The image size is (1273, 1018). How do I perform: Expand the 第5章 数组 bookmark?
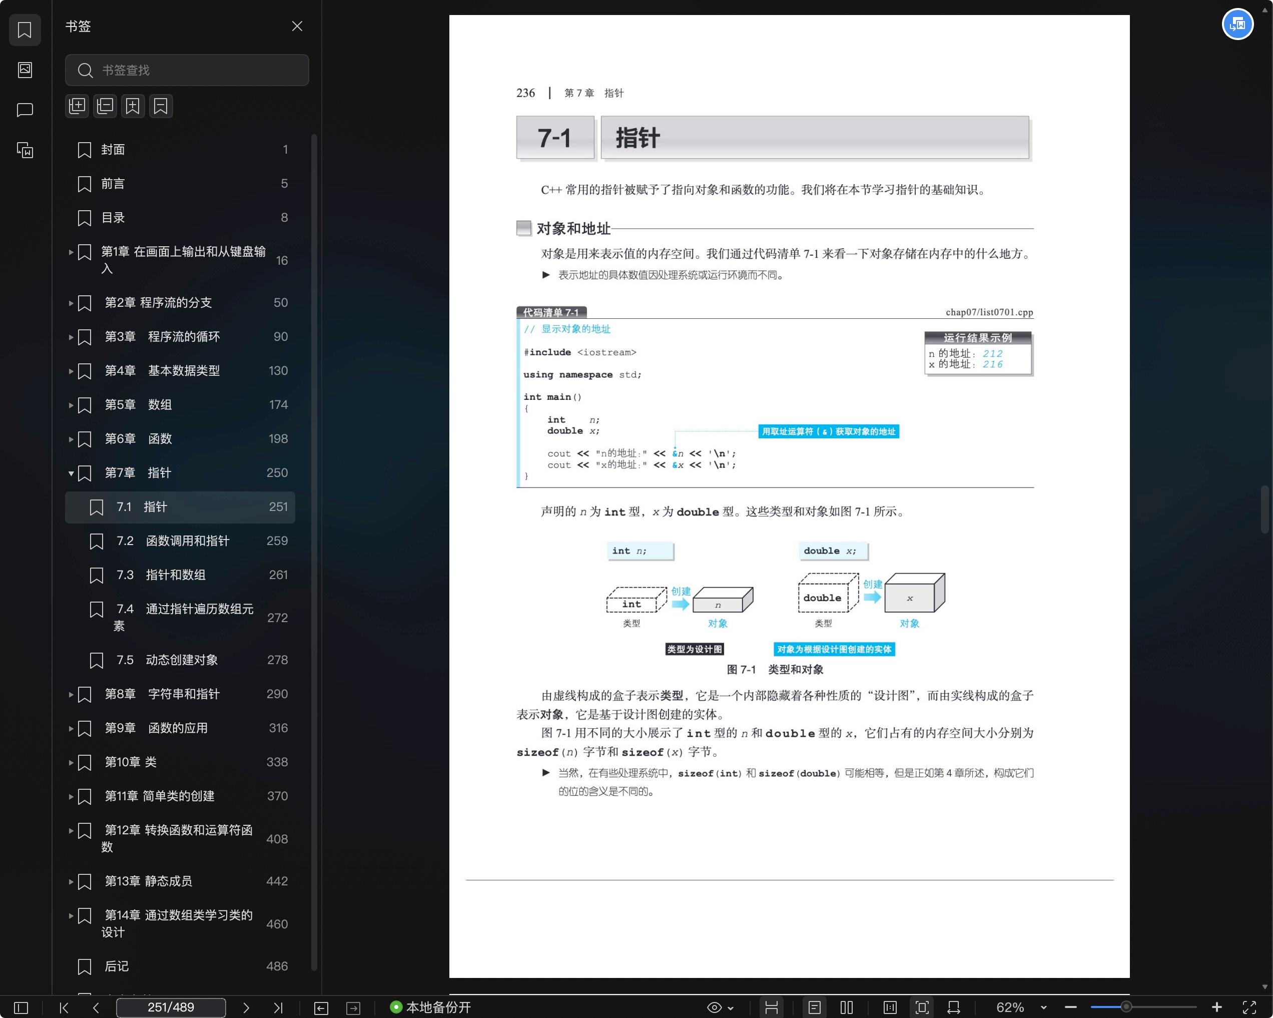click(x=71, y=405)
